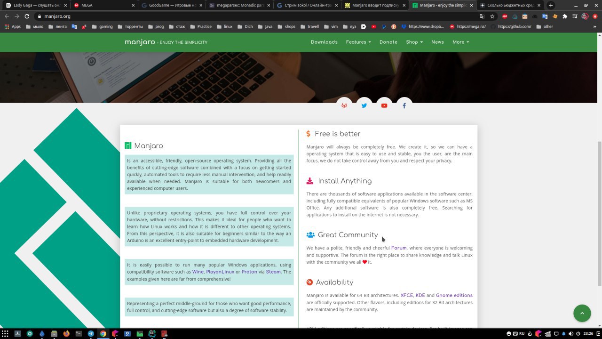Screen dimensions: 602x339
Task: Expand the Features dropdown menu
Action: coord(358,42)
